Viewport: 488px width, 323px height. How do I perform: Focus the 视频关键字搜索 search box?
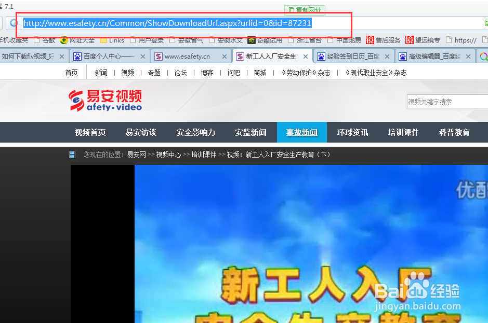(x=447, y=102)
